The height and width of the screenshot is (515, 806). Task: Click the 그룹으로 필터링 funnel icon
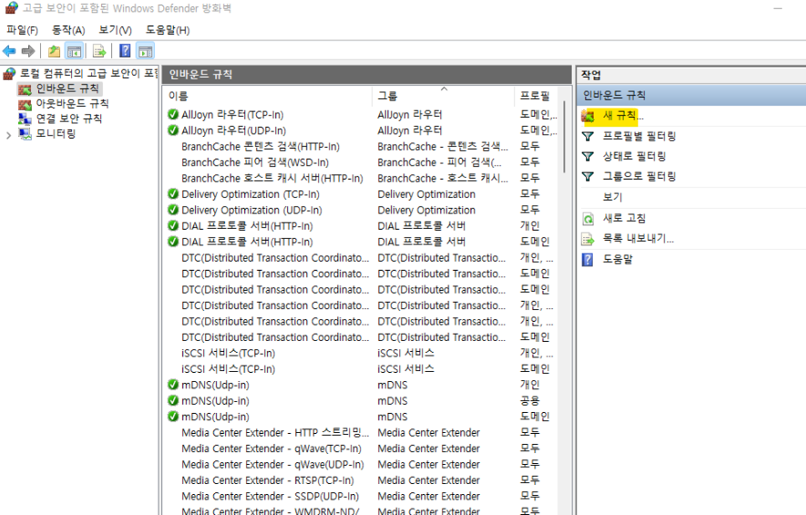(x=587, y=176)
